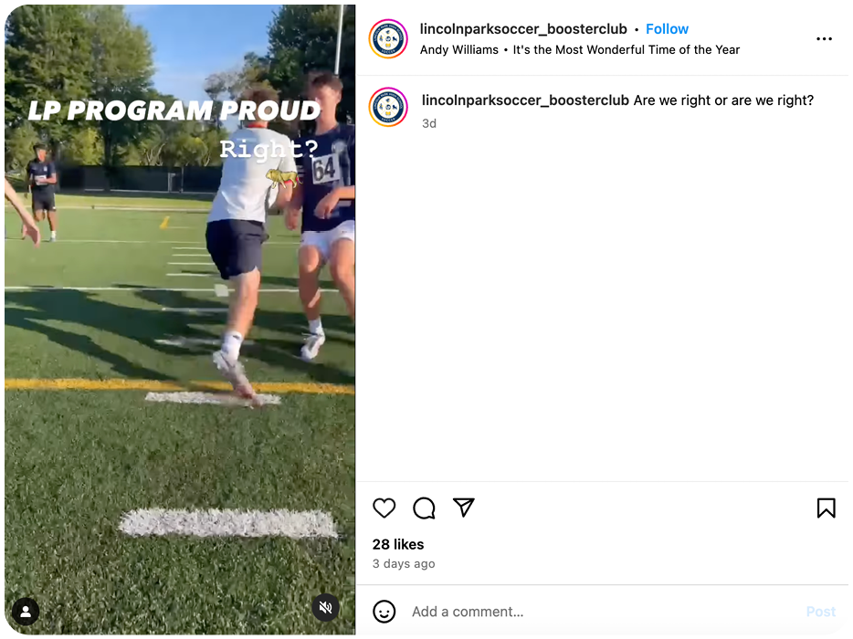Open comments with the speech bubble icon
This screenshot has height=639, width=853.
(x=424, y=508)
